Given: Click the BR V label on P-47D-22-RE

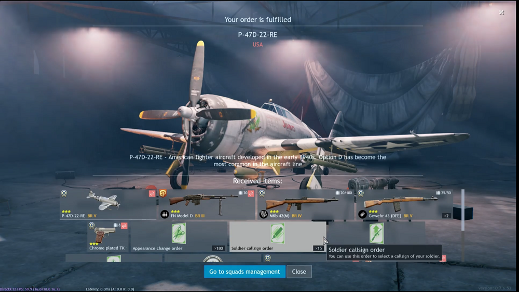Looking at the screenshot, I should [x=92, y=216].
